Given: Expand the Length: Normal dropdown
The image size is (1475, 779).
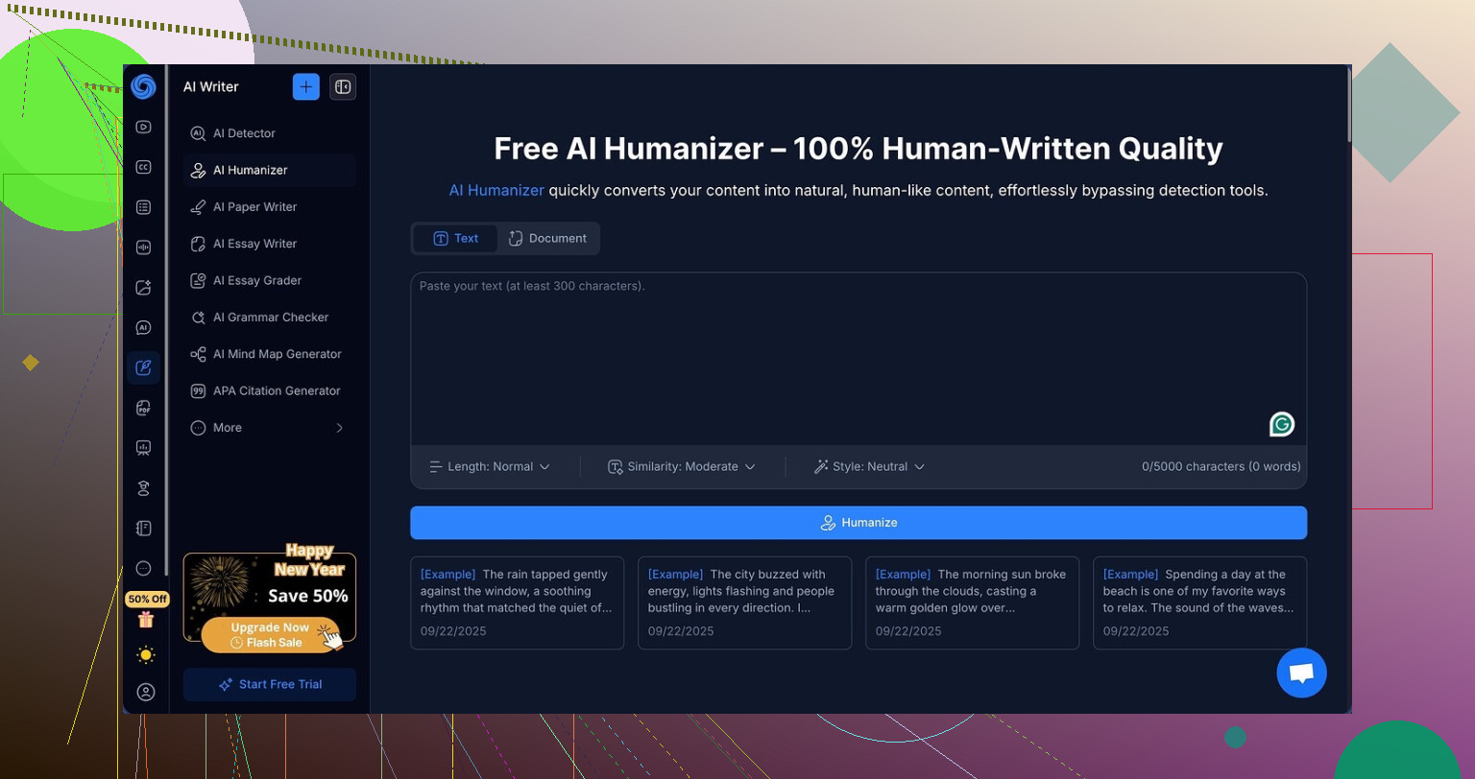Looking at the screenshot, I should 490,466.
